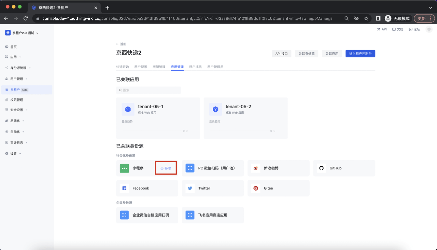The height and width of the screenshot is (250, 437).
Task: Remove 小程序 using the 移除 button
Action: pos(166,168)
